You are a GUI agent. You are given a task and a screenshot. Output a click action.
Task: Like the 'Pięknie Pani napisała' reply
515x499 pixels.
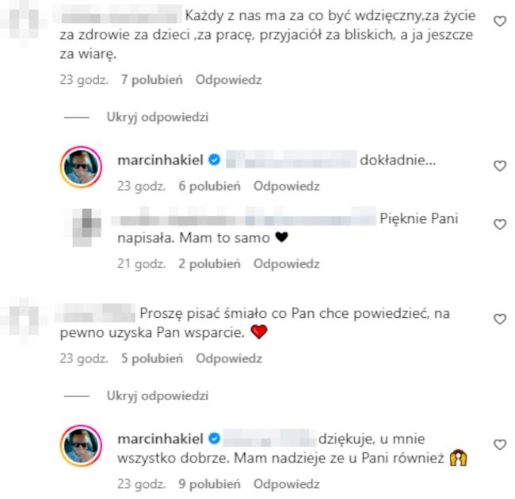pos(500,225)
